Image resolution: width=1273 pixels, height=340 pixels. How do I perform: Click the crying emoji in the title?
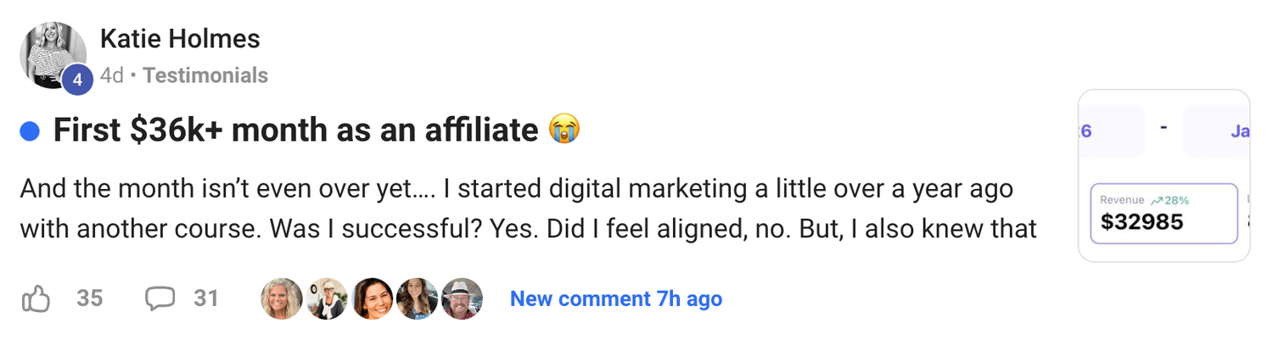(x=564, y=130)
